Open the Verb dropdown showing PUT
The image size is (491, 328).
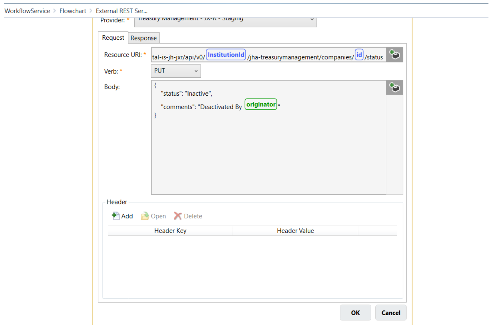pos(175,71)
